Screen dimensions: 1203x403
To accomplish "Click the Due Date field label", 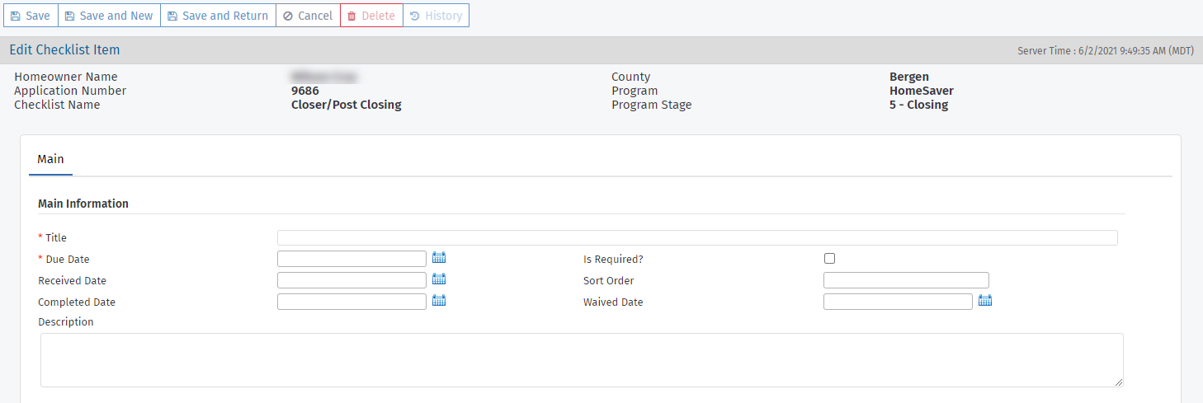I will pos(68,259).
